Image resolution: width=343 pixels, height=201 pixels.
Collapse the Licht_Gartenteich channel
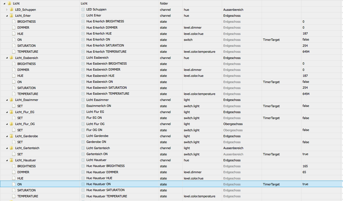point(7,148)
